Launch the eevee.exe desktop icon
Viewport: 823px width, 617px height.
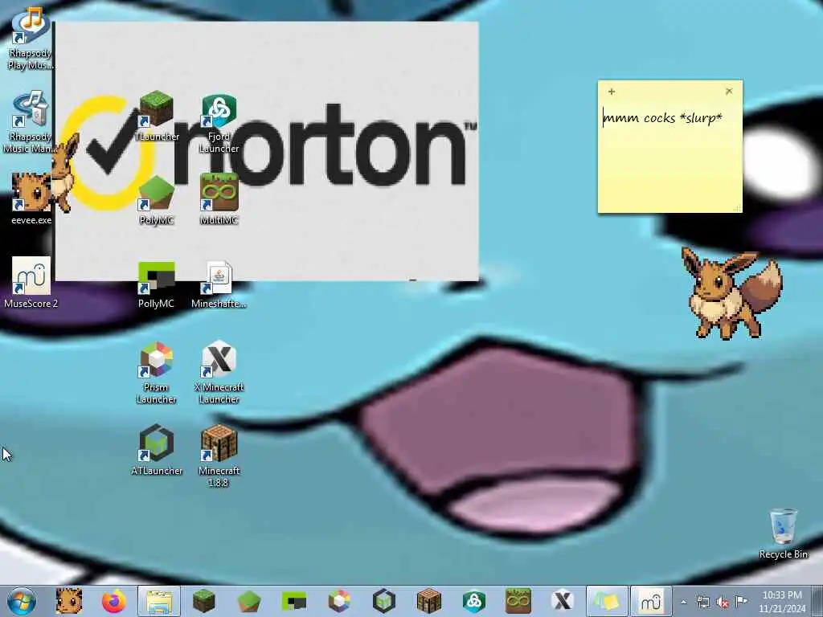click(31, 198)
